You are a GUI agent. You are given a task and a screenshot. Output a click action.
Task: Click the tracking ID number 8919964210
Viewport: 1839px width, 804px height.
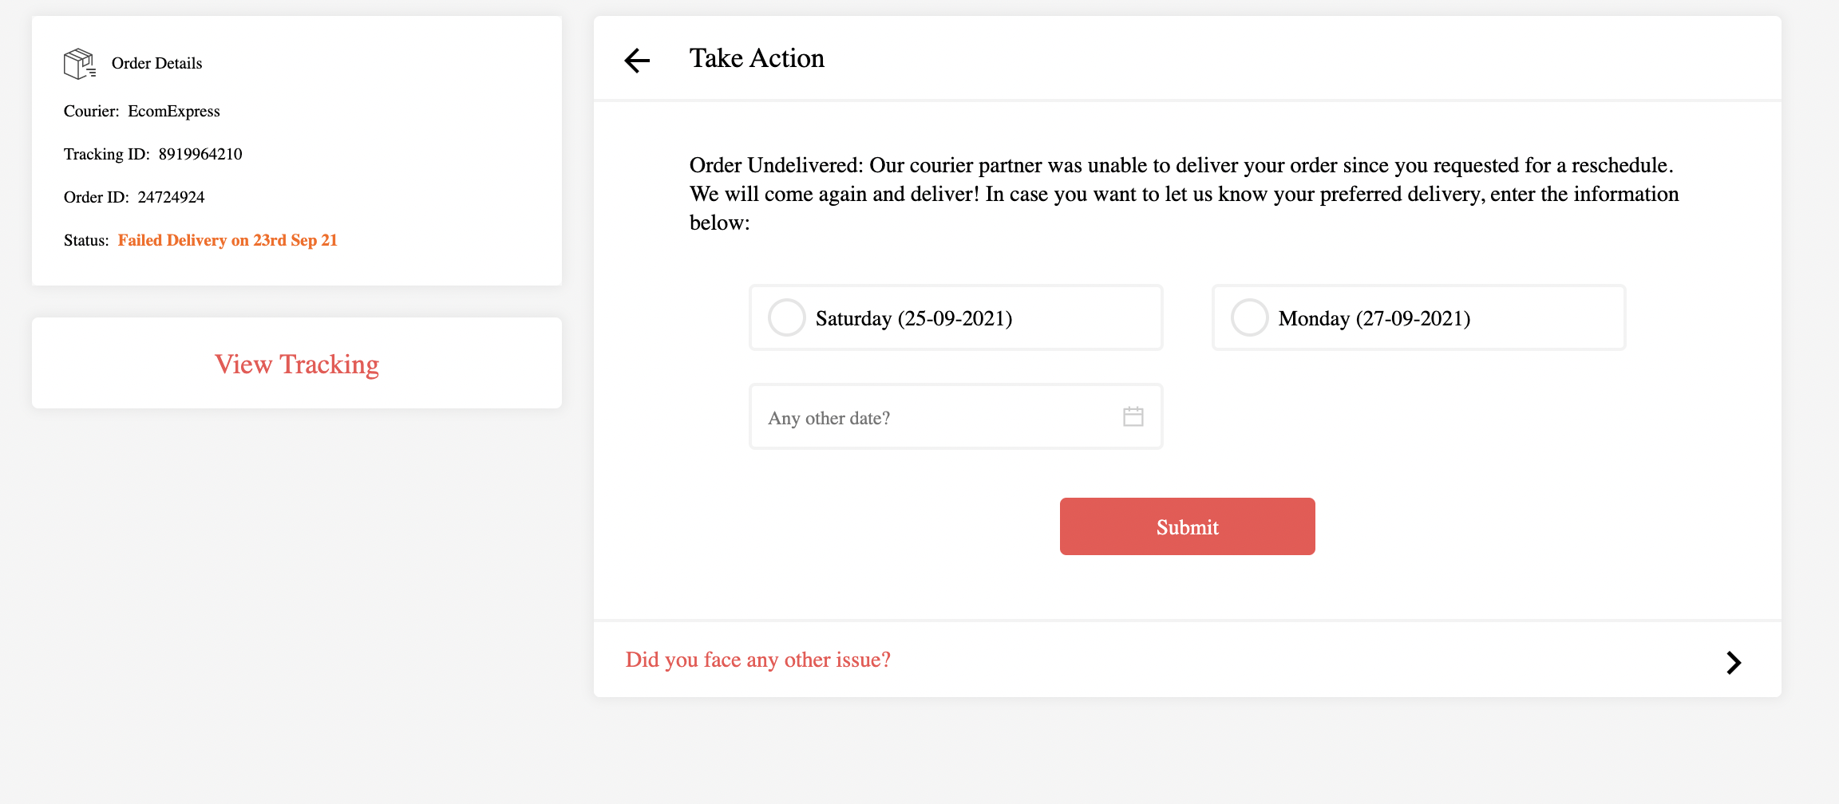click(200, 154)
